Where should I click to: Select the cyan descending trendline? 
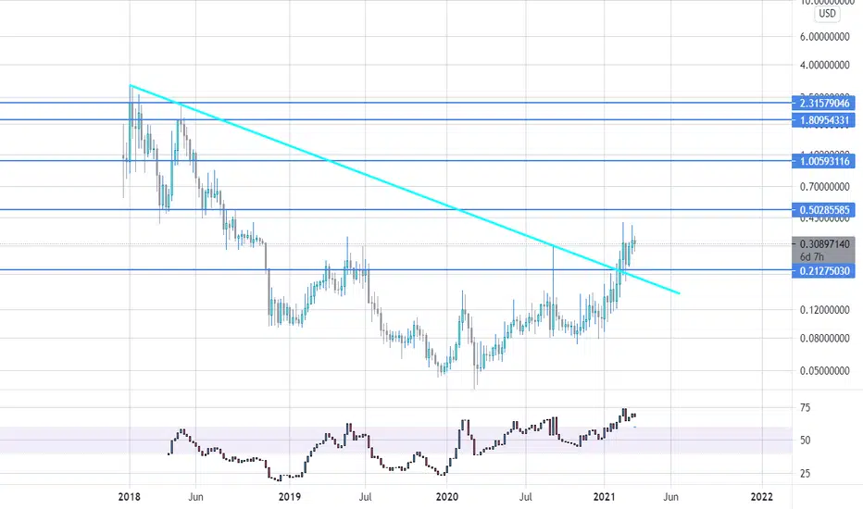[x=405, y=190]
